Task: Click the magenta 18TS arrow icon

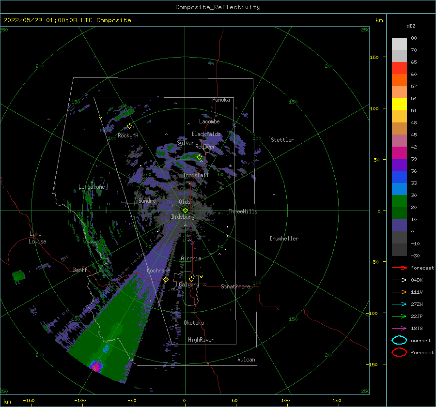Action: (399, 329)
